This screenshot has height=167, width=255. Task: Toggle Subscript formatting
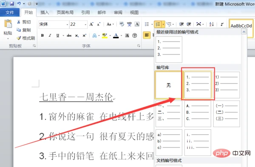pyautogui.click(x=77, y=36)
